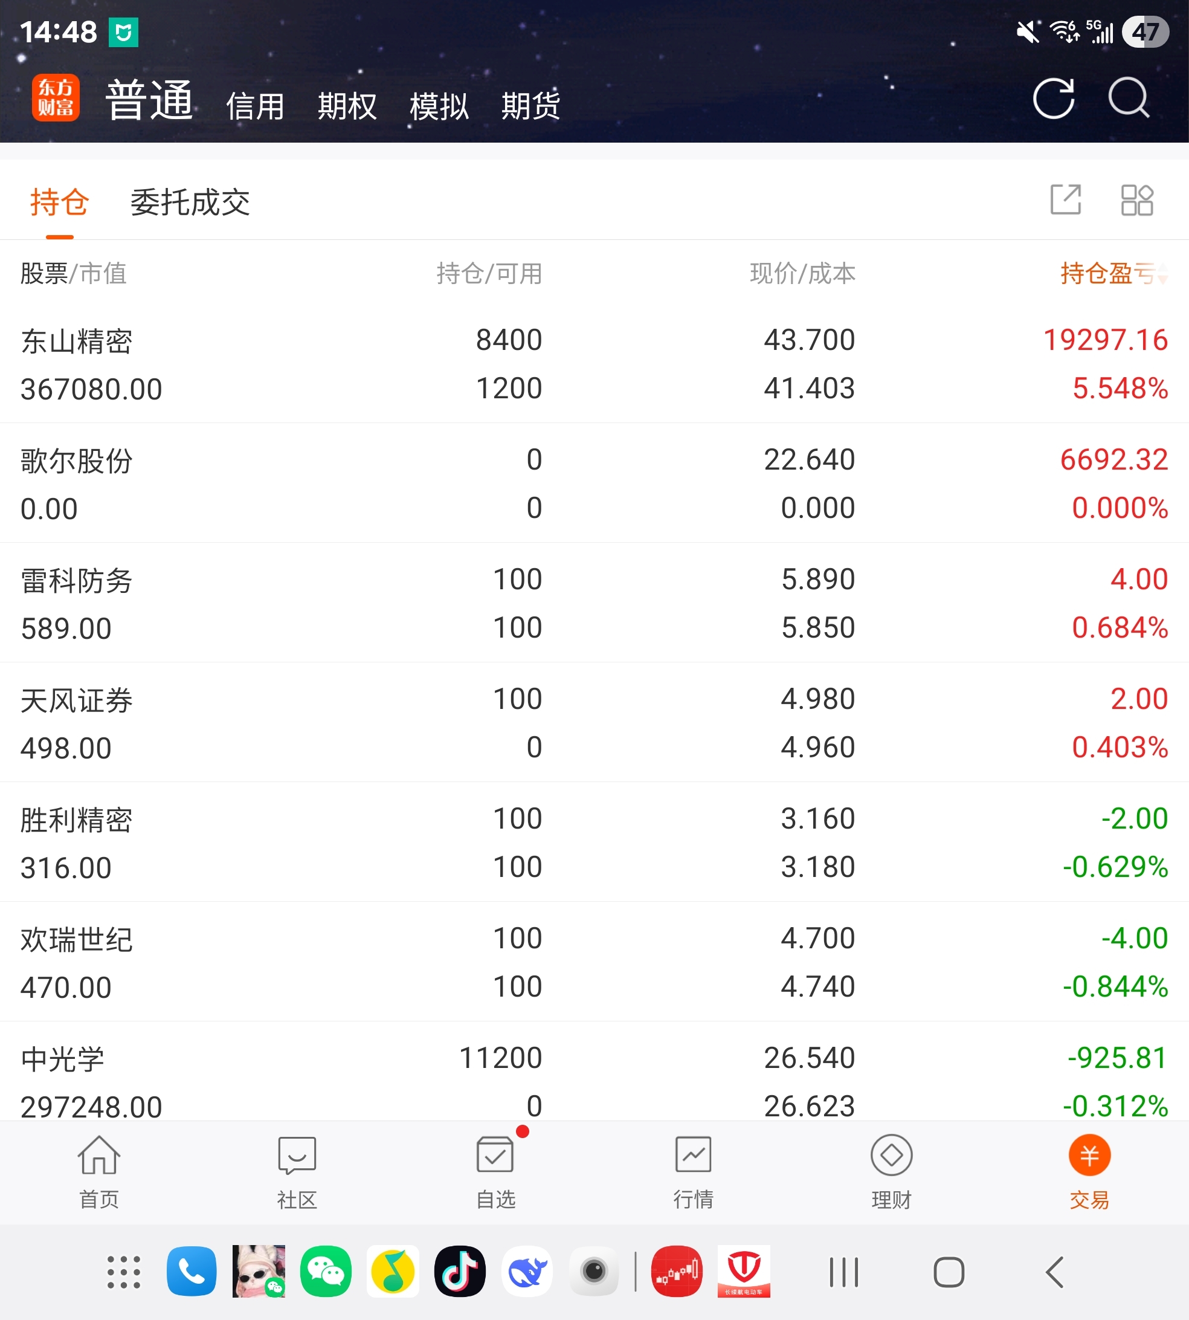This screenshot has width=1189, height=1320.
Task: Switch to 模拟 simulation tab
Action: point(439,106)
